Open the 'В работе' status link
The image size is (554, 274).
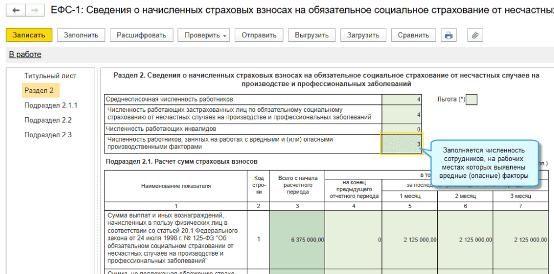coord(25,55)
